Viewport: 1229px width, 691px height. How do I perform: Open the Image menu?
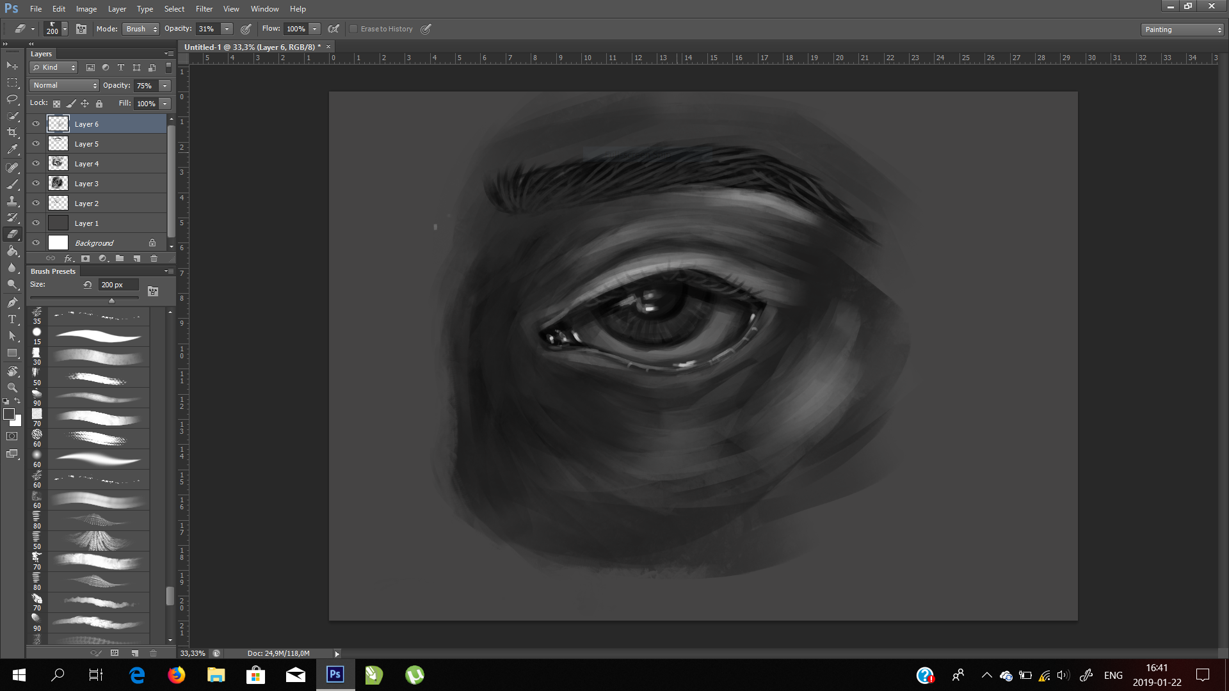point(86,9)
